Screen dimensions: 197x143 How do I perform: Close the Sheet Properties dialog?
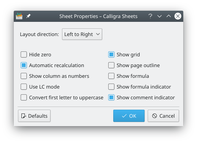tap(178, 16)
